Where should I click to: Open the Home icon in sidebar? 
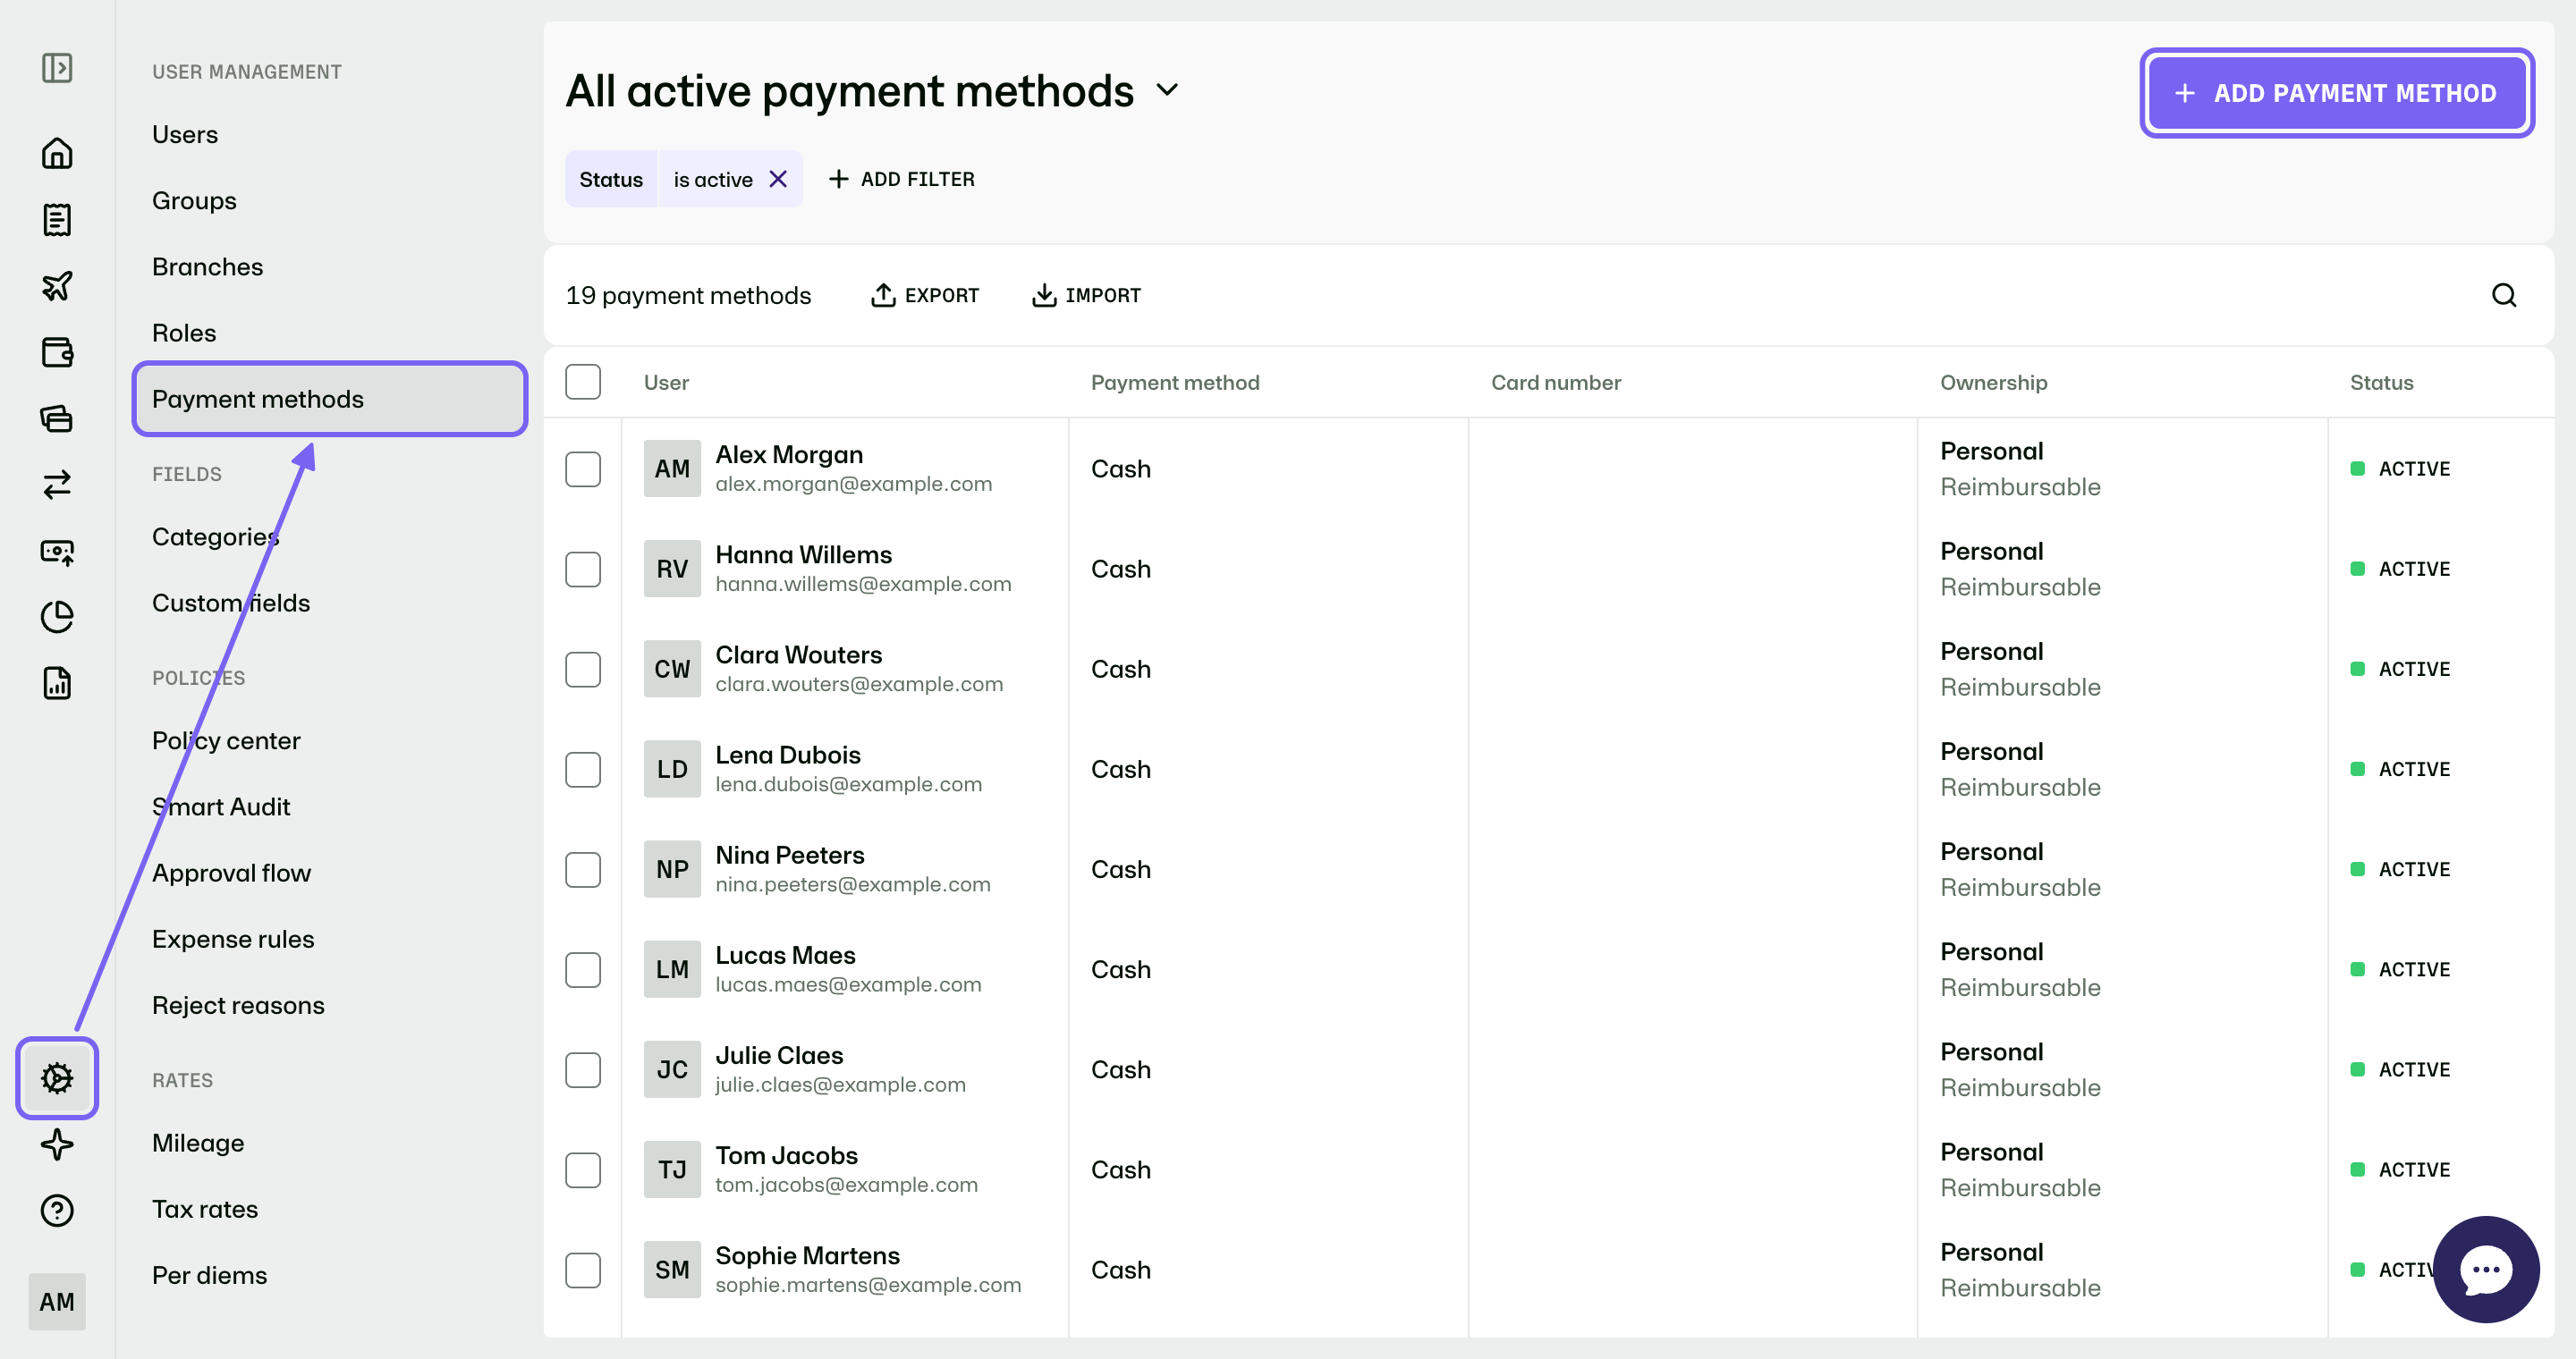(57, 154)
